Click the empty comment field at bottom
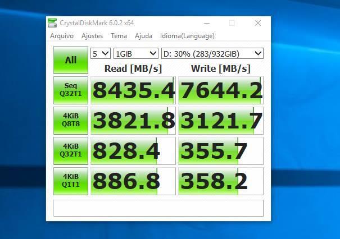340x239 pixels. point(158,208)
